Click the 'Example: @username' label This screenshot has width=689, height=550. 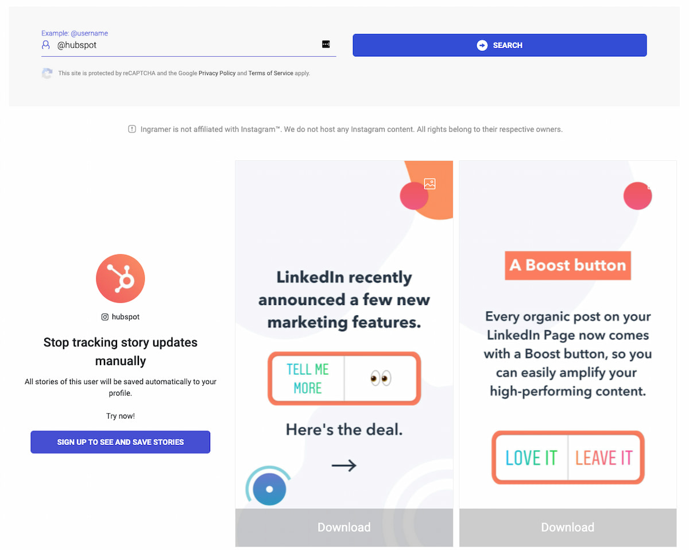tap(75, 33)
